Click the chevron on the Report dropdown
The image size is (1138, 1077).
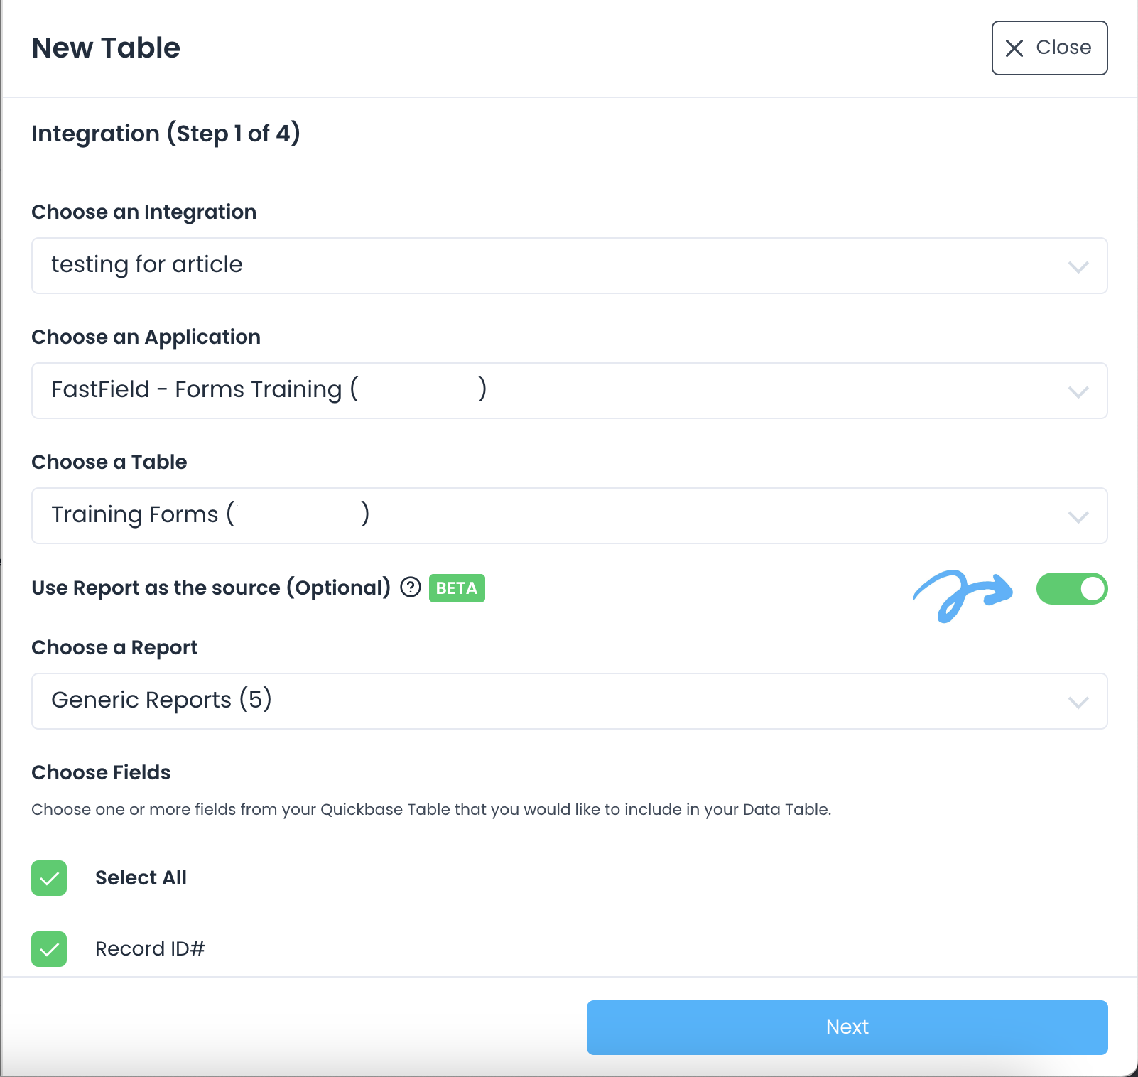click(x=1078, y=701)
